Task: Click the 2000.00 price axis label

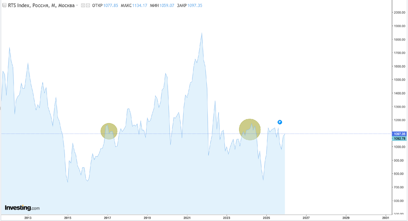Action: 400,13
